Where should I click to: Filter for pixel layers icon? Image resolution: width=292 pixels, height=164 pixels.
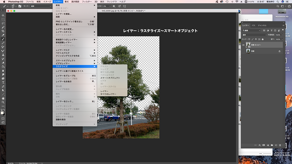tap(264, 30)
